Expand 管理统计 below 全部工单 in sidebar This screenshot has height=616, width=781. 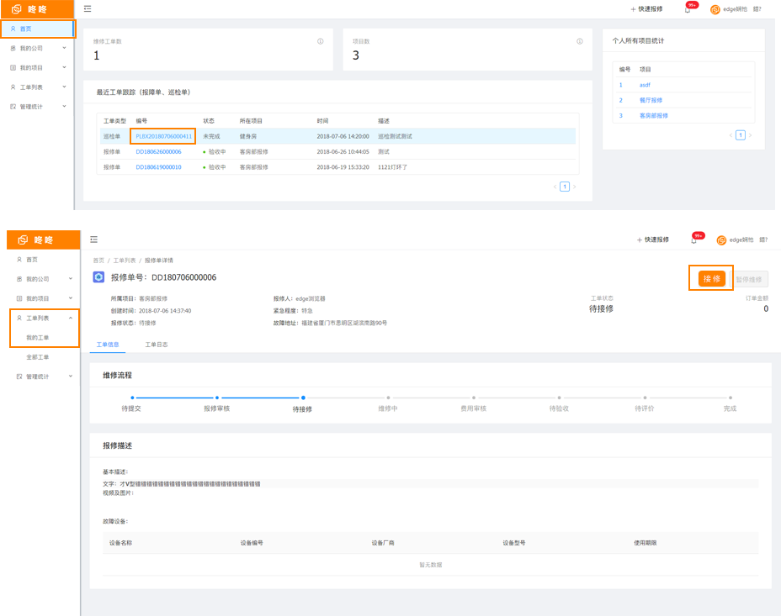pos(70,376)
